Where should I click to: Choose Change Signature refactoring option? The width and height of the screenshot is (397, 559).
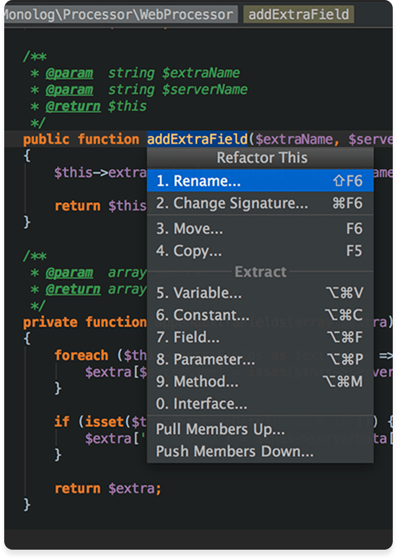point(260,203)
